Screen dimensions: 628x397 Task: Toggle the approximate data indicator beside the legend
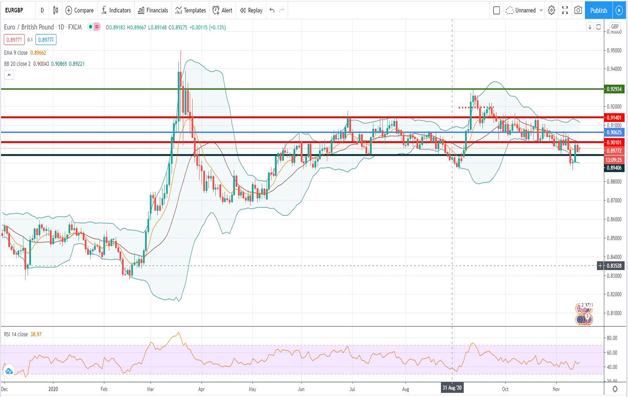97,27
